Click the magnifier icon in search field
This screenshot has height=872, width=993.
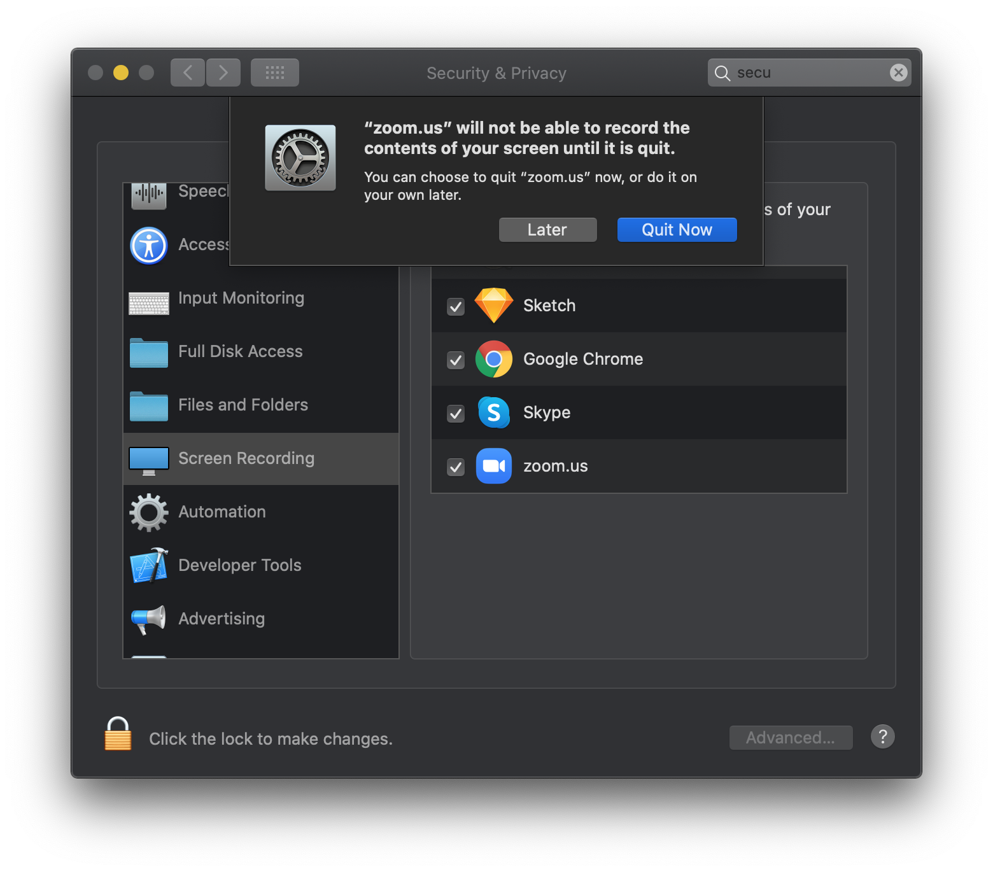(x=722, y=73)
